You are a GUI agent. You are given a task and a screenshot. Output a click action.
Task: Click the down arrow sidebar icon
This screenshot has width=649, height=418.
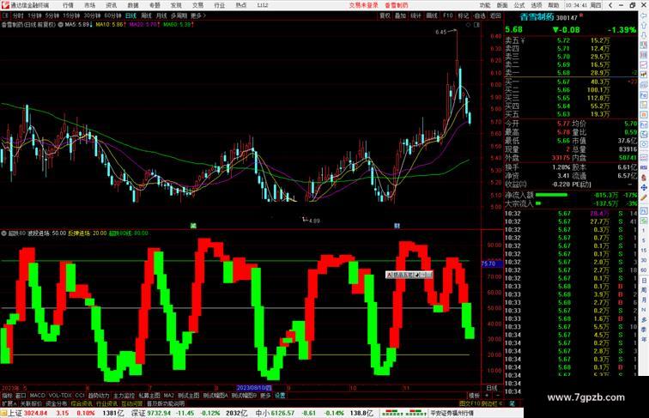(644, 35)
